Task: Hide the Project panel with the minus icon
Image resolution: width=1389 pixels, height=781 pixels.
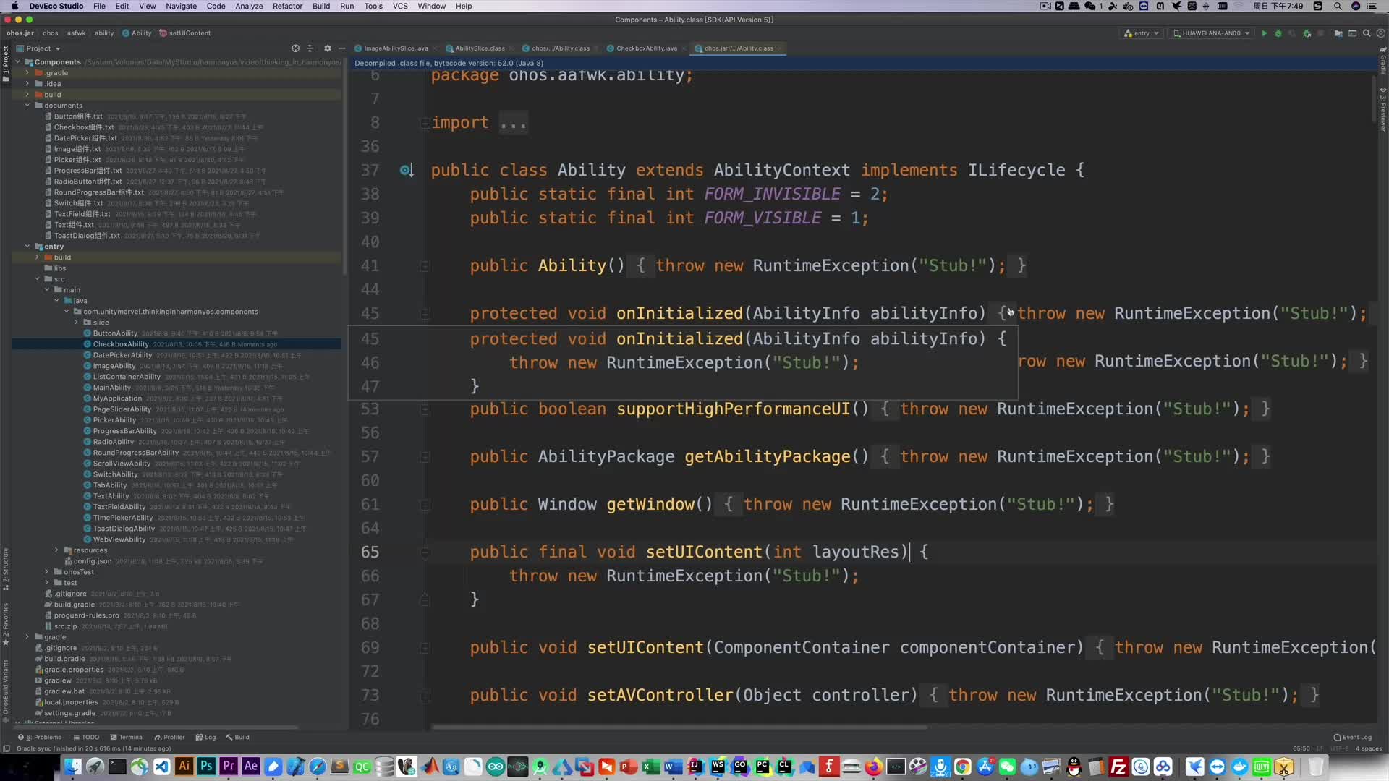Action: point(341,48)
